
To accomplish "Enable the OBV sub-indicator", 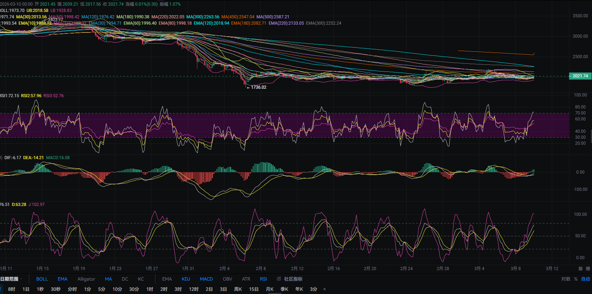I will pyautogui.click(x=227, y=279).
